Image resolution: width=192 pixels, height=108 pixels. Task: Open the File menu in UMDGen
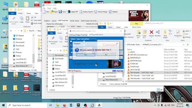[x=44, y=8]
